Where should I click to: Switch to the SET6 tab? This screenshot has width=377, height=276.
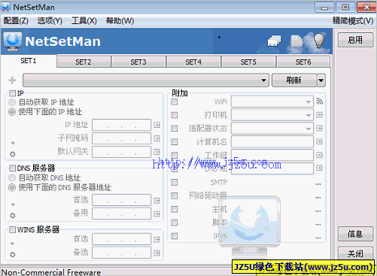point(303,62)
